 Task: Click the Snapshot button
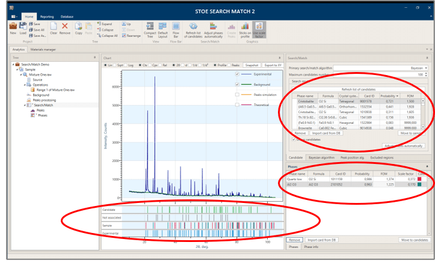(251, 65)
